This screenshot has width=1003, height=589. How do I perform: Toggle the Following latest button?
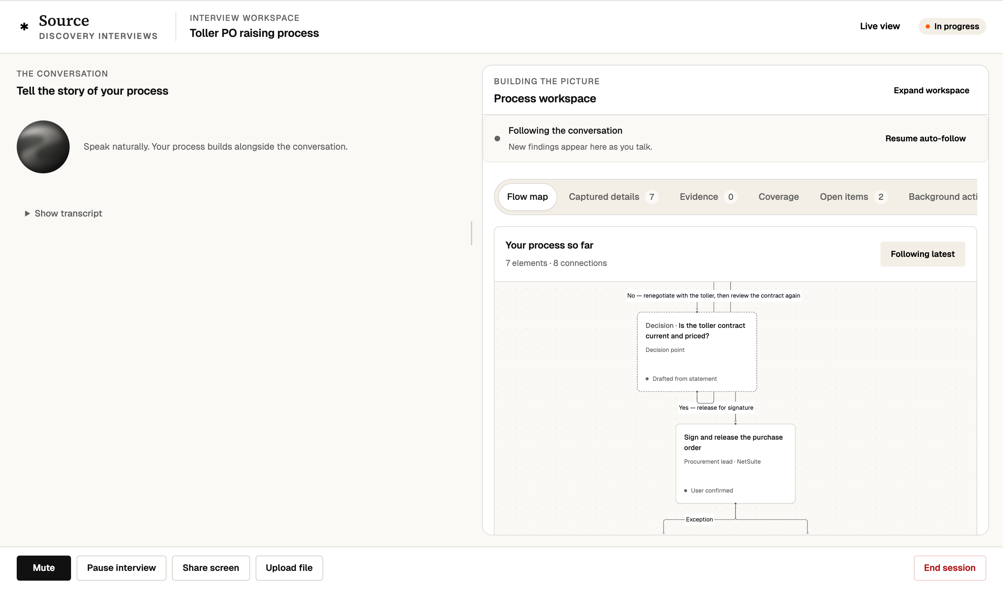coord(923,254)
